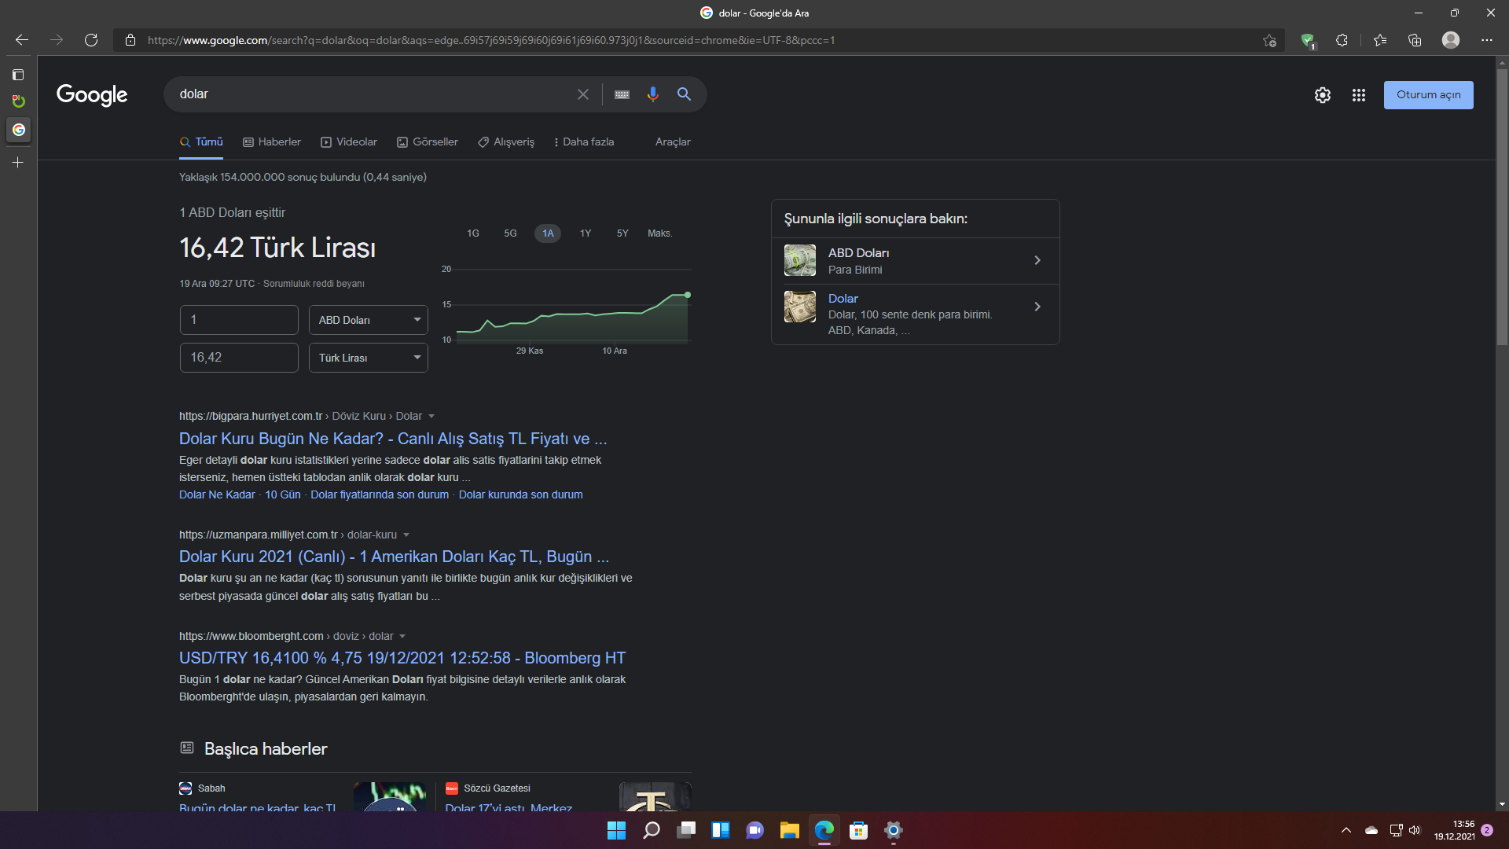
Task: Reload the page with refresh icon
Action: [91, 40]
